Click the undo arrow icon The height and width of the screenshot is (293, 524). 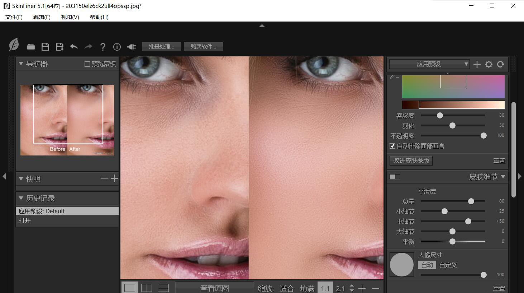coord(74,47)
